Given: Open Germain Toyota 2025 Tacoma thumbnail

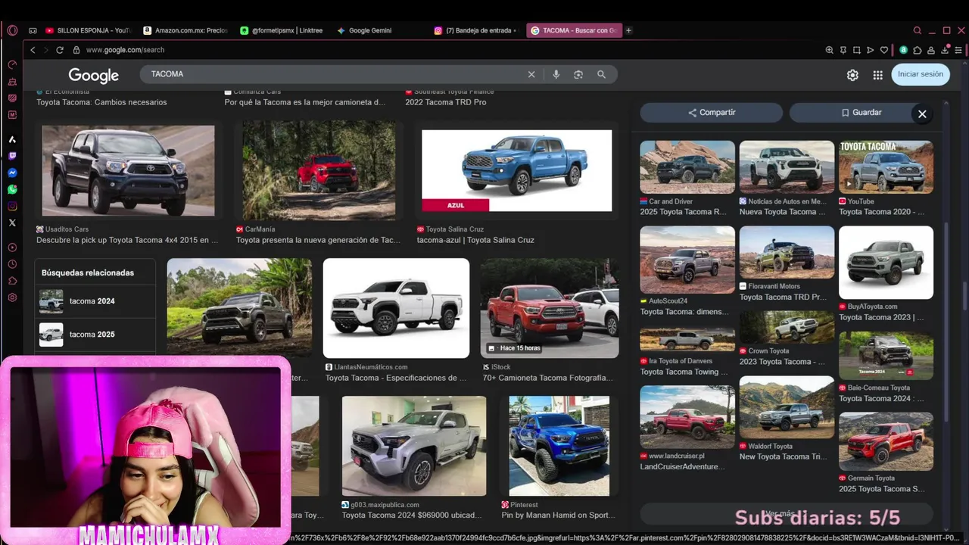Looking at the screenshot, I should (886, 441).
